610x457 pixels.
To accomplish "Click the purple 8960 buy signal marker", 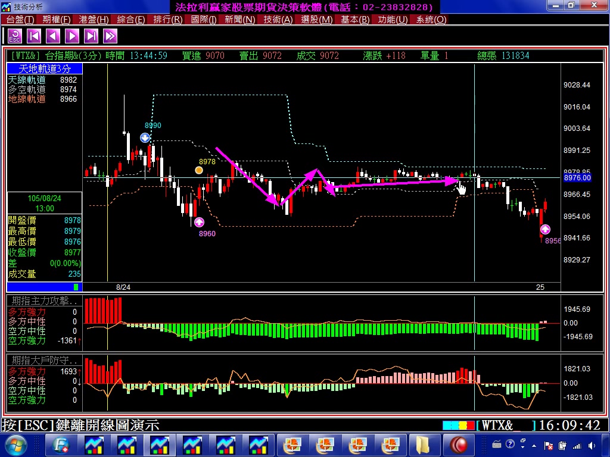I will pos(199,222).
